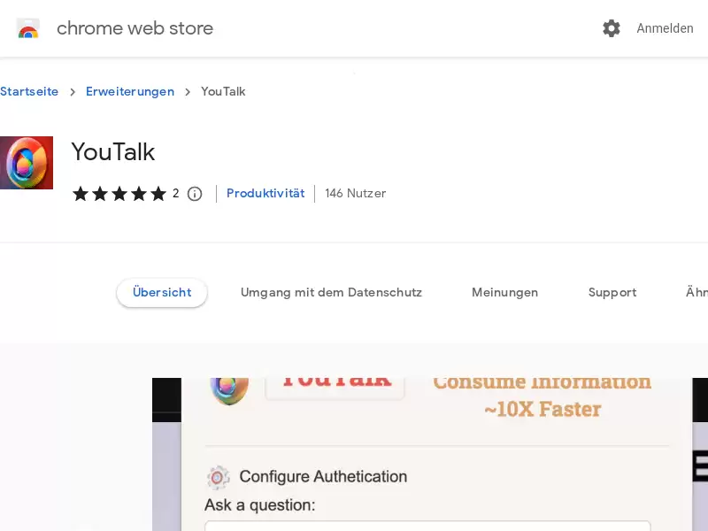Switch to Umgang mit dem Datenschutz tab
708x531 pixels.
(331, 293)
